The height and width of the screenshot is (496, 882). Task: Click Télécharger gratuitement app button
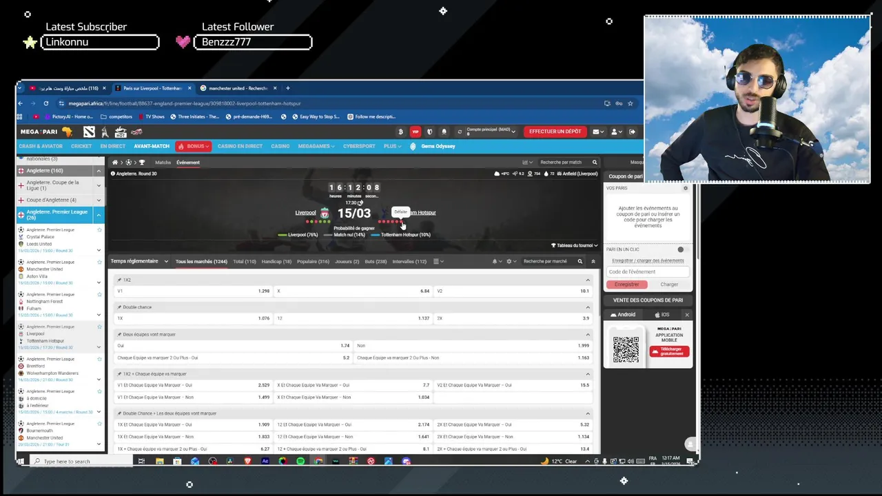pyautogui.click(x=670, y=351)
